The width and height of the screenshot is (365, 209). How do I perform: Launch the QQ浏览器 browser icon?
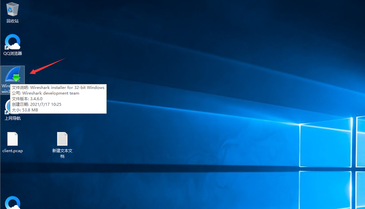(x=12, y=41)
